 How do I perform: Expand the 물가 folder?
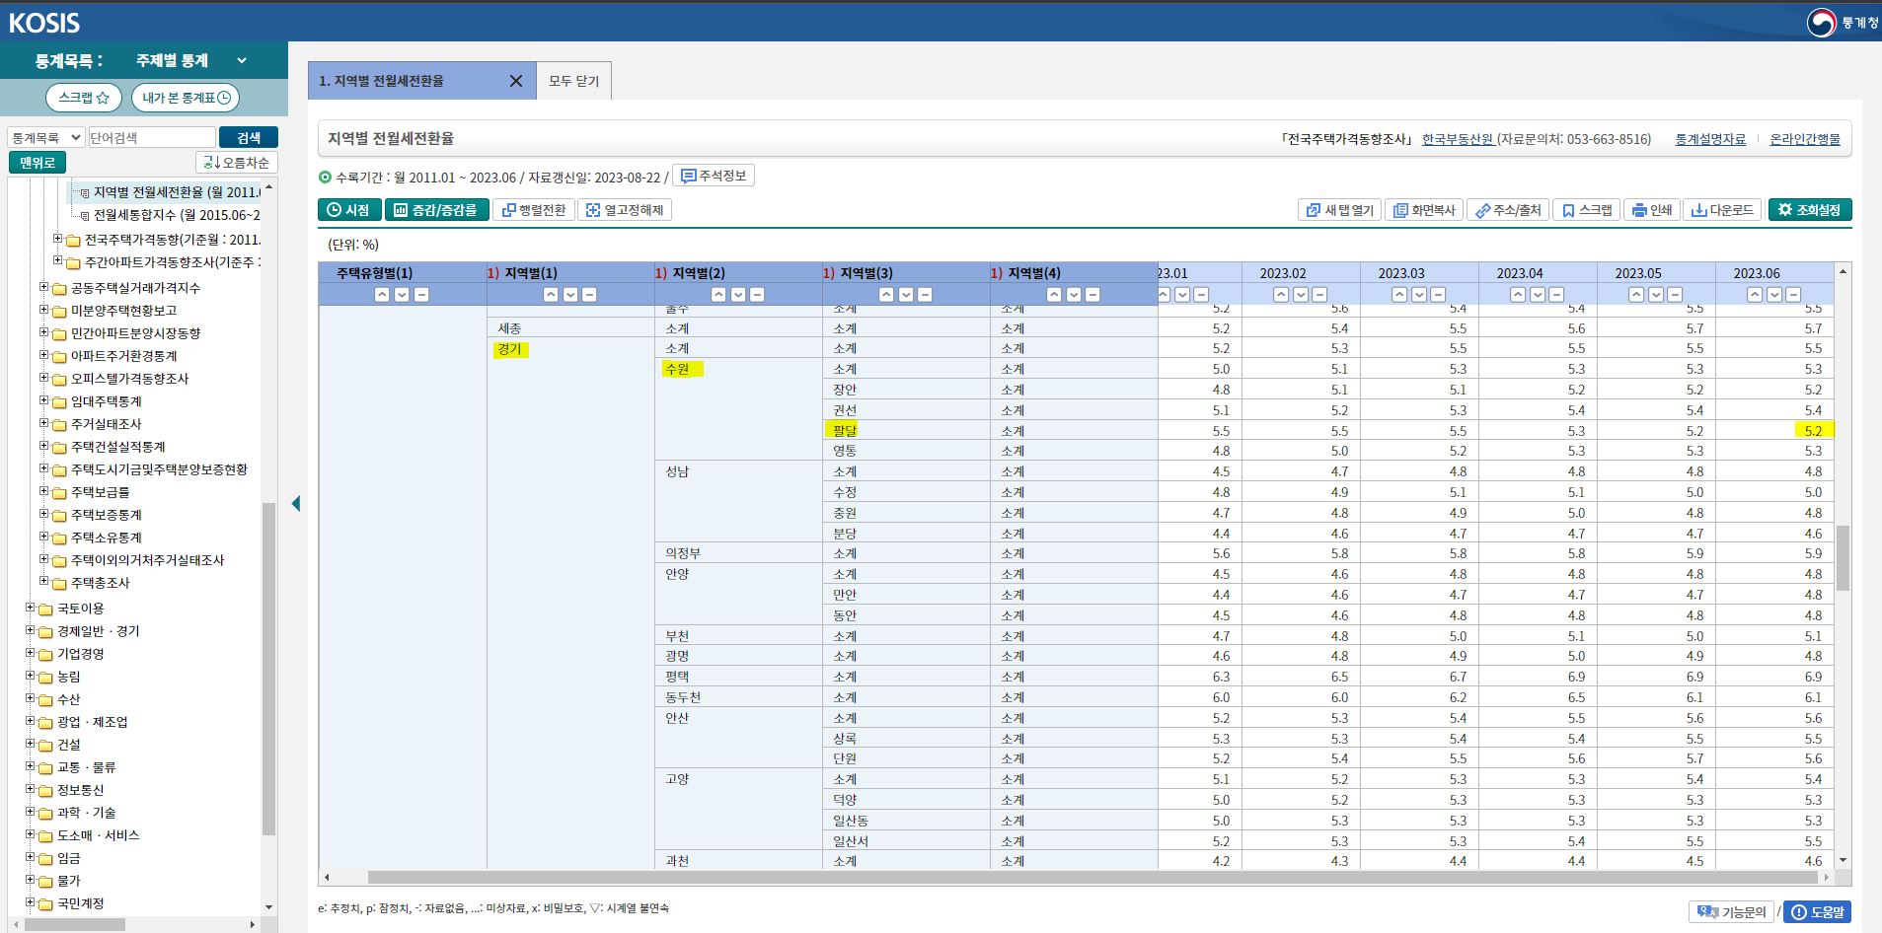(31, 880)
